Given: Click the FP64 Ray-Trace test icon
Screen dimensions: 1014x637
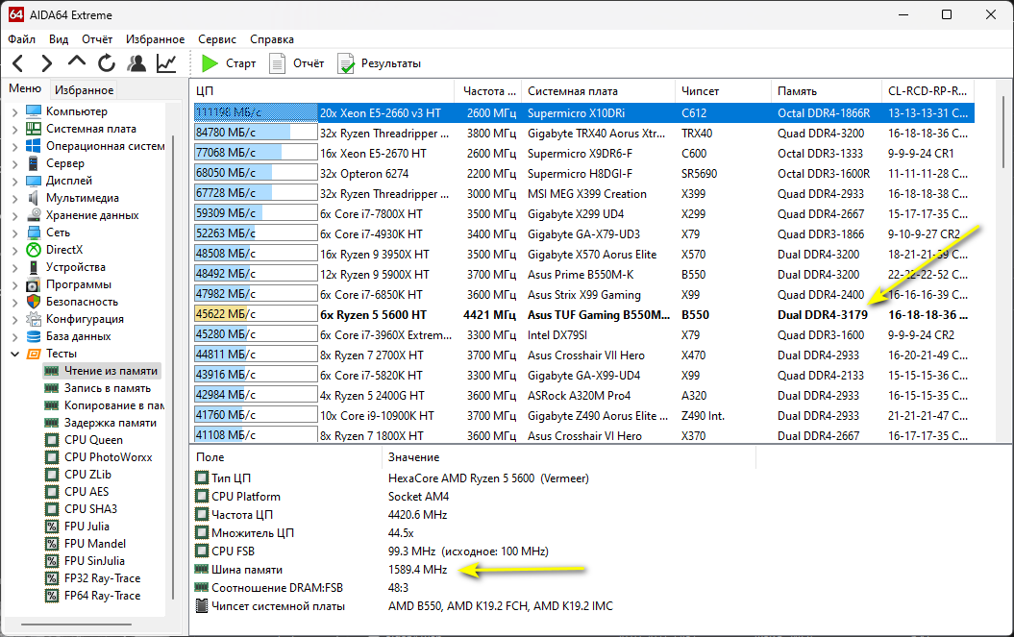Looking at the screenshot, I should point(52,596).
